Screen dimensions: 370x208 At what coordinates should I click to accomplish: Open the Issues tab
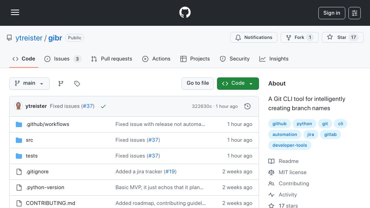pyautogui.click(x=62, y=59)
